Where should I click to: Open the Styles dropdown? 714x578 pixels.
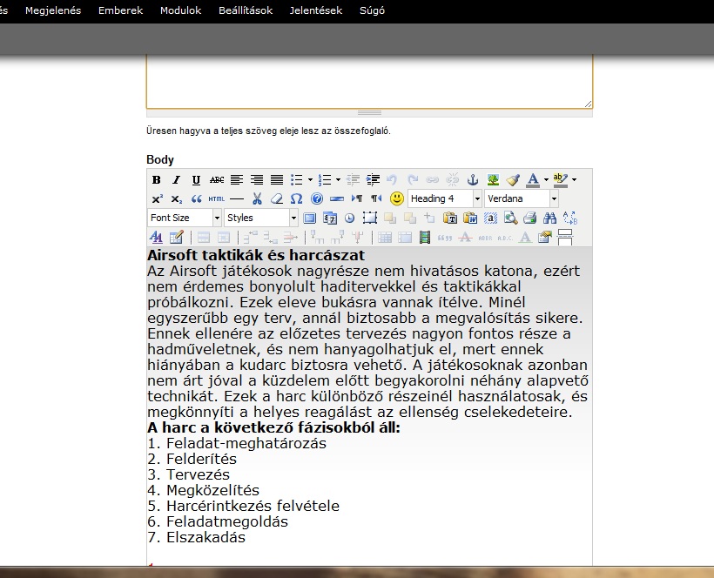261,218
